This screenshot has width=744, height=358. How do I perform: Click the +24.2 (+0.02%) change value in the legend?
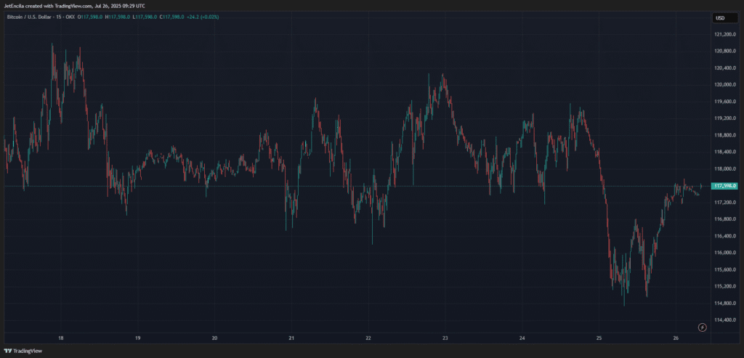coord(205,17)
